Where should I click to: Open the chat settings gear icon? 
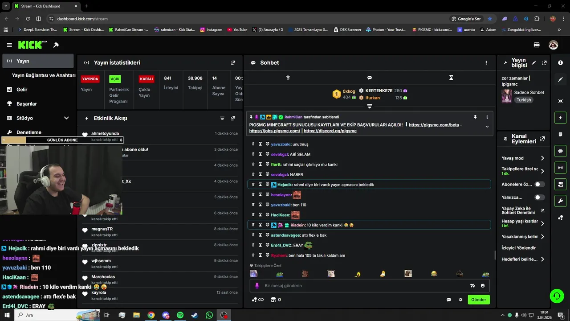pos(461,300)
